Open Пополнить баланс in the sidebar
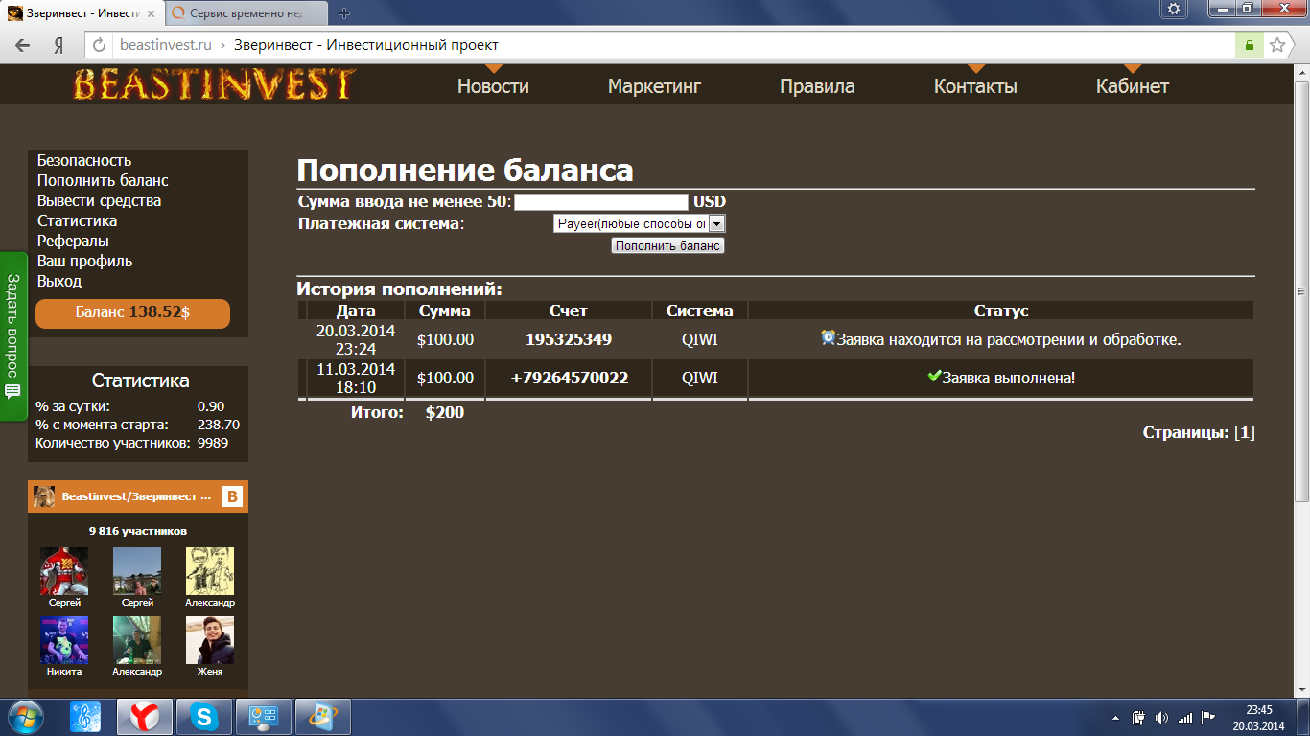This screenshot has height=736, width=1310. (103, 181)
